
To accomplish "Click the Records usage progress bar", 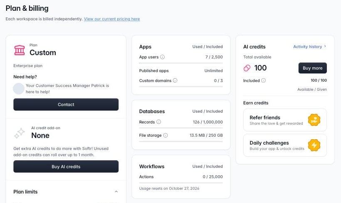I will 181,128.
